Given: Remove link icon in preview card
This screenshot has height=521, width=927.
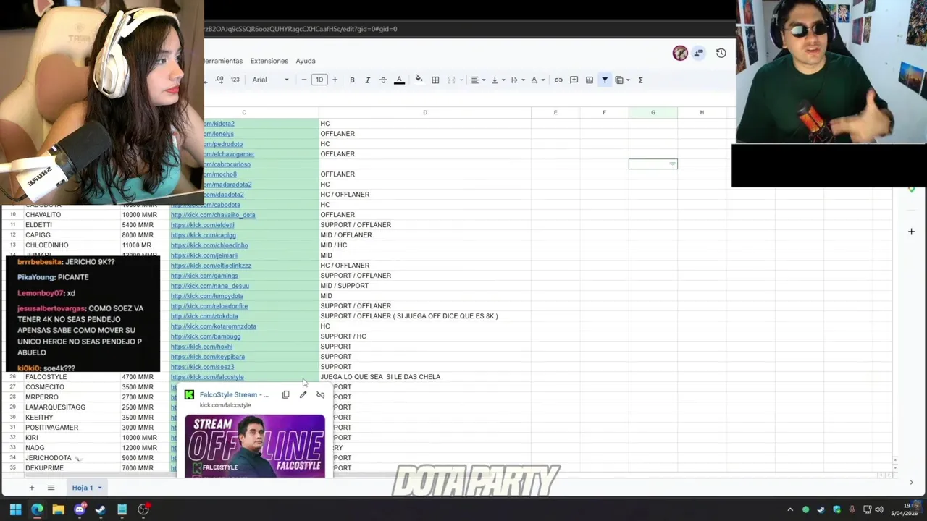Looking at the screenshot, I should tap(321, 395).
